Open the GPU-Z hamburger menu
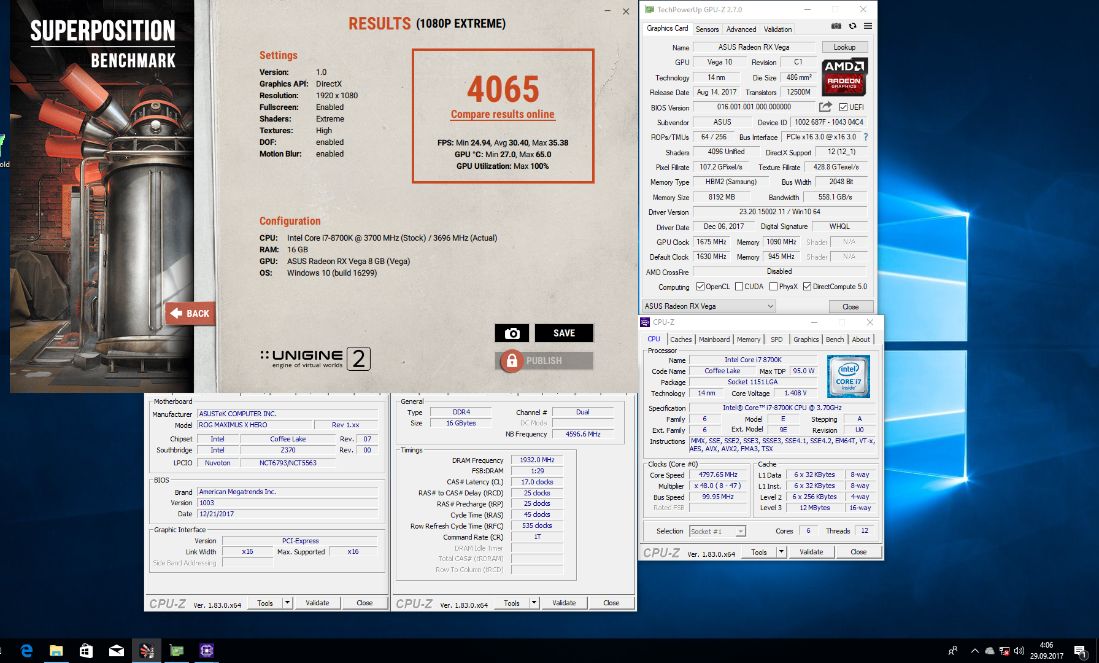Screen dimensions: 1099x663 pos(868,26)
